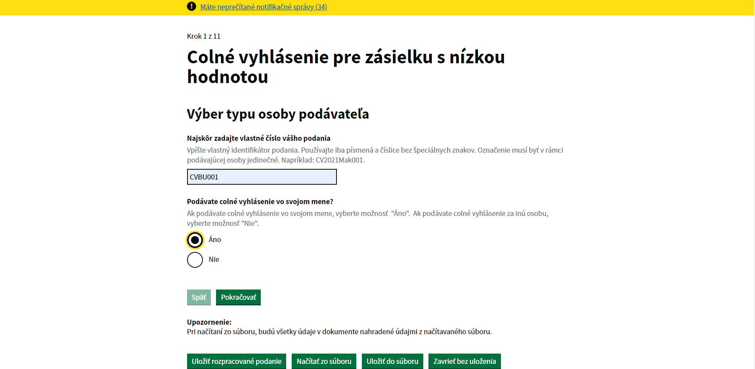Viewport: 755px width, 369px height.
Task: Close form with Zavrieť bez uloženia
Action: pyautogui.click(x=464, y=361)
